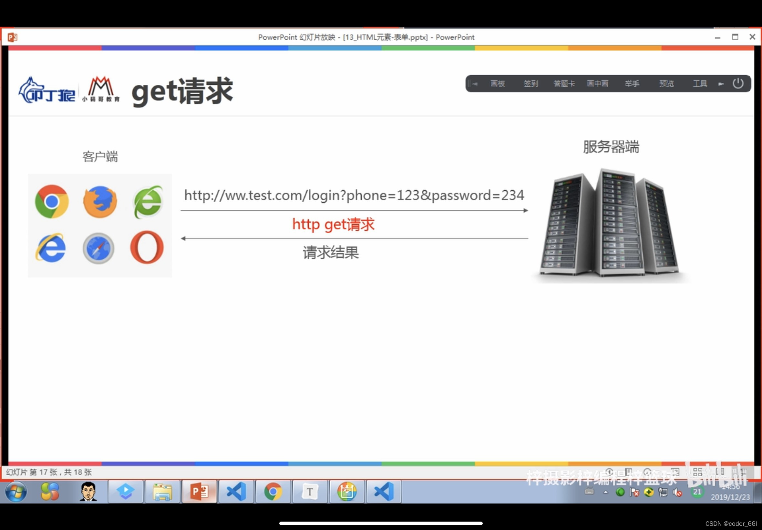This screenshot has height=530, width=762.
Task: Open 预览 preview in toolbar
Action: click(666, 84)
